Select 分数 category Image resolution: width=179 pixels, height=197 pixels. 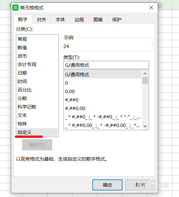(37, 98)
